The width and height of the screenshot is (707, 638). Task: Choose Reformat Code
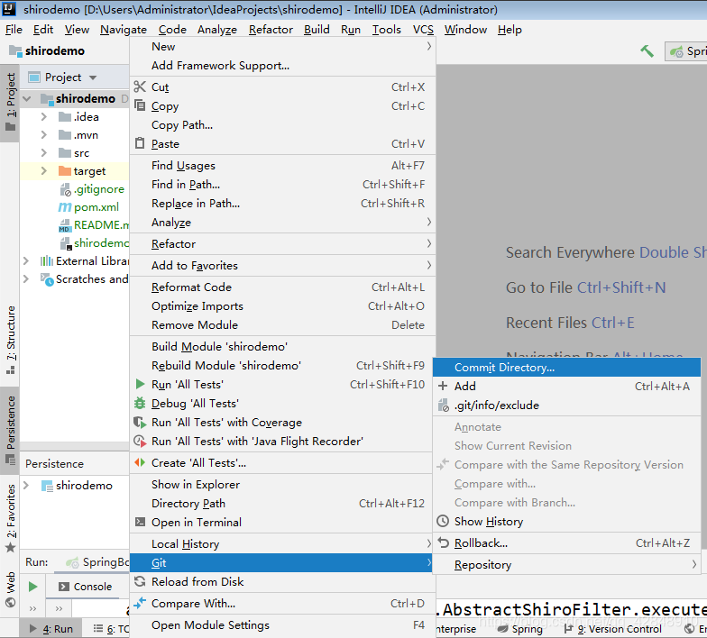click(x=282, y=287)
